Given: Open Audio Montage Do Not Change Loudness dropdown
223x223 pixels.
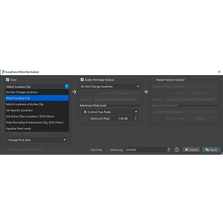Looking at the screenshot, I should (x=110, y=87).
